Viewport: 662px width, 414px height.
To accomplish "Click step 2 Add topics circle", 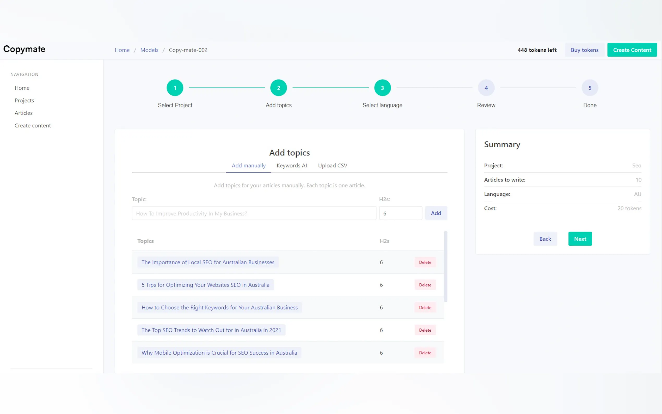I will [x=278, y=88].
